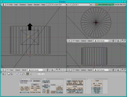127x97 pixels.
Task: Click the home view icon
Action: (11, 74)
